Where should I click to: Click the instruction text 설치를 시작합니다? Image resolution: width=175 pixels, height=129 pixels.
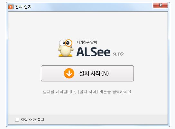pos(60,92)
